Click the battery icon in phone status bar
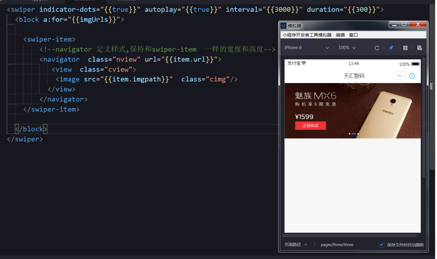This screenshot has width=437, height=259. 415,64
